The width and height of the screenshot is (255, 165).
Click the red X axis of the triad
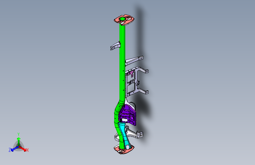pos(23,149)
